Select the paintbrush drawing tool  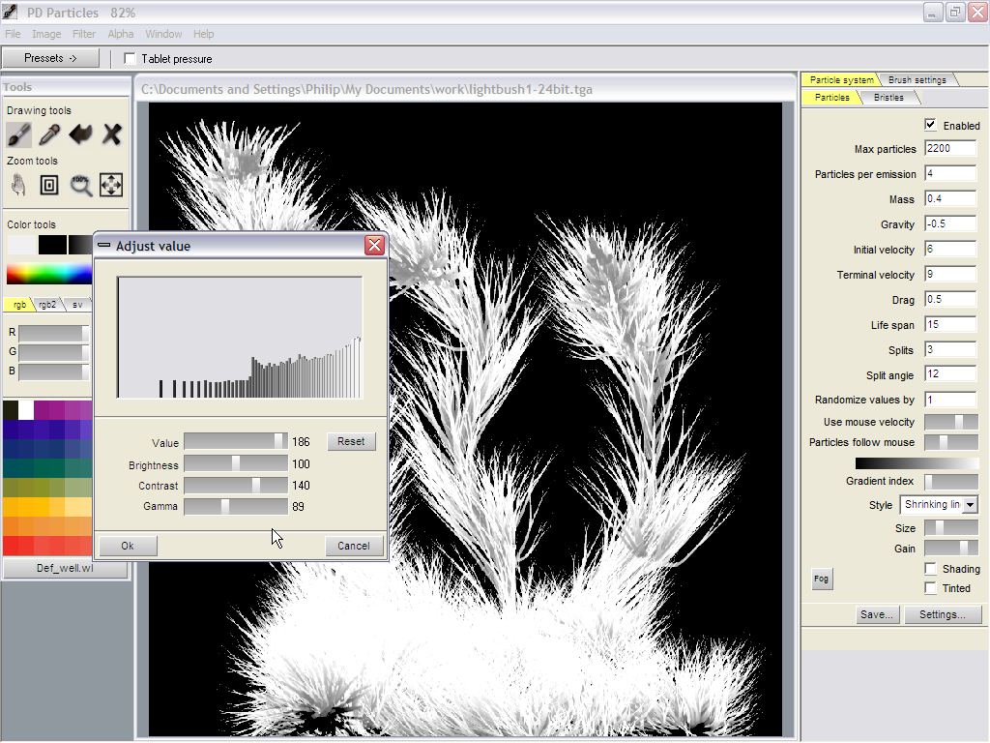[x=18, y=134]
